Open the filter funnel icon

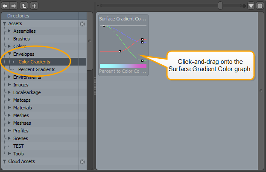[251, 6]
